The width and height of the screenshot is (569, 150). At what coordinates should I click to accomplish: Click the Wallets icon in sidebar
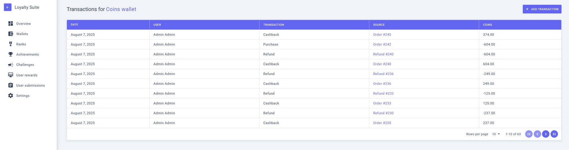click(11, 34)
